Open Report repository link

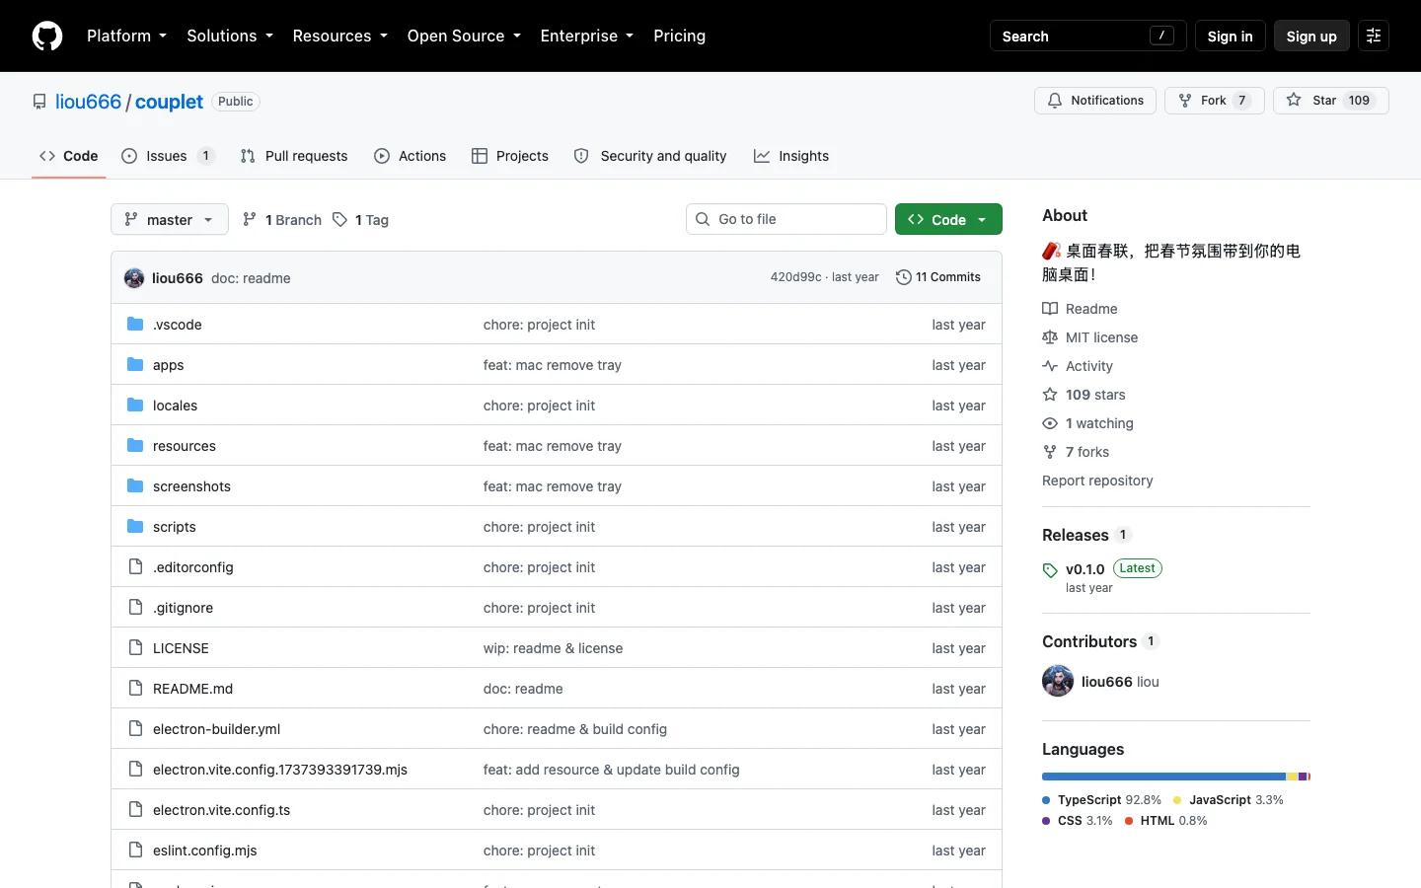click(1097, 481)
